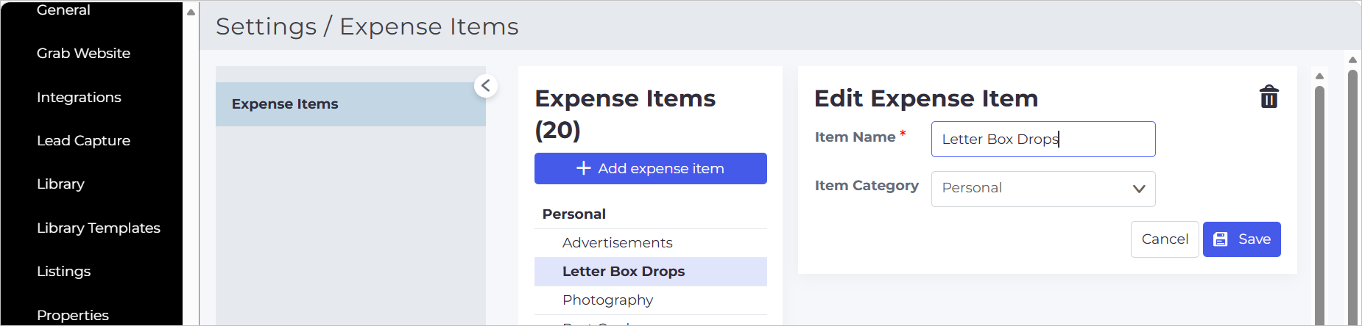Click the sidebar scroll up arrow
Image resolution: width=1362 pixels, height=326 pixels.
coord(191,12)
